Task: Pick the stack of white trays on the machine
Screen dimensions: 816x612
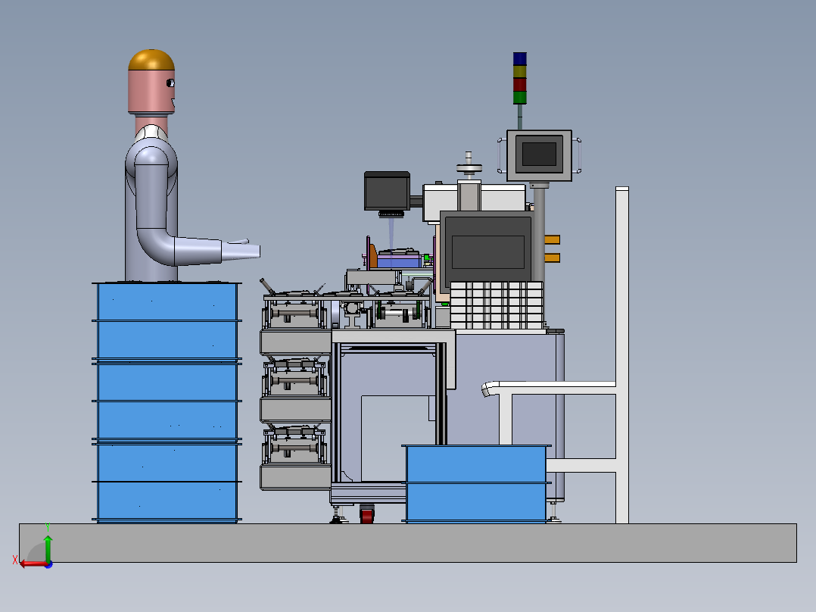Action: 497,305
